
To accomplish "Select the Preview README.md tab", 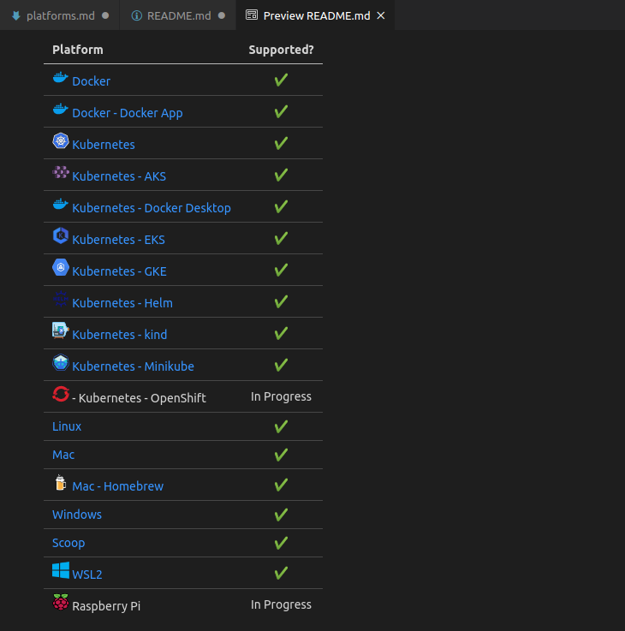I will 315,15.
